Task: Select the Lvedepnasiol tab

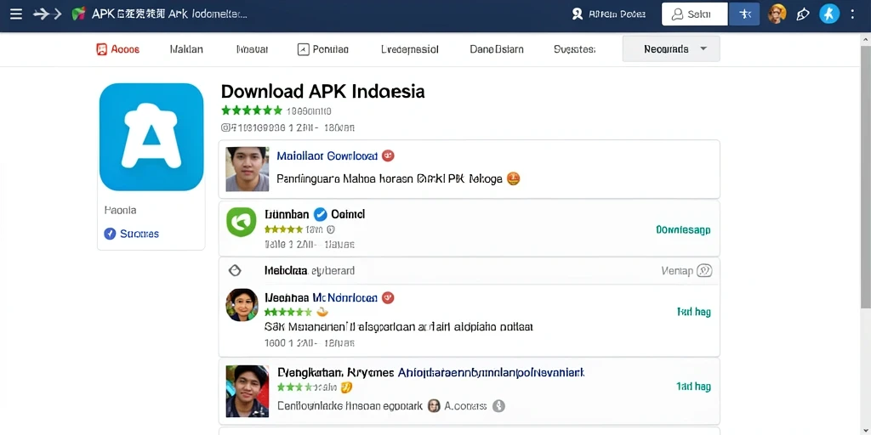Action: tap(410, 49)
